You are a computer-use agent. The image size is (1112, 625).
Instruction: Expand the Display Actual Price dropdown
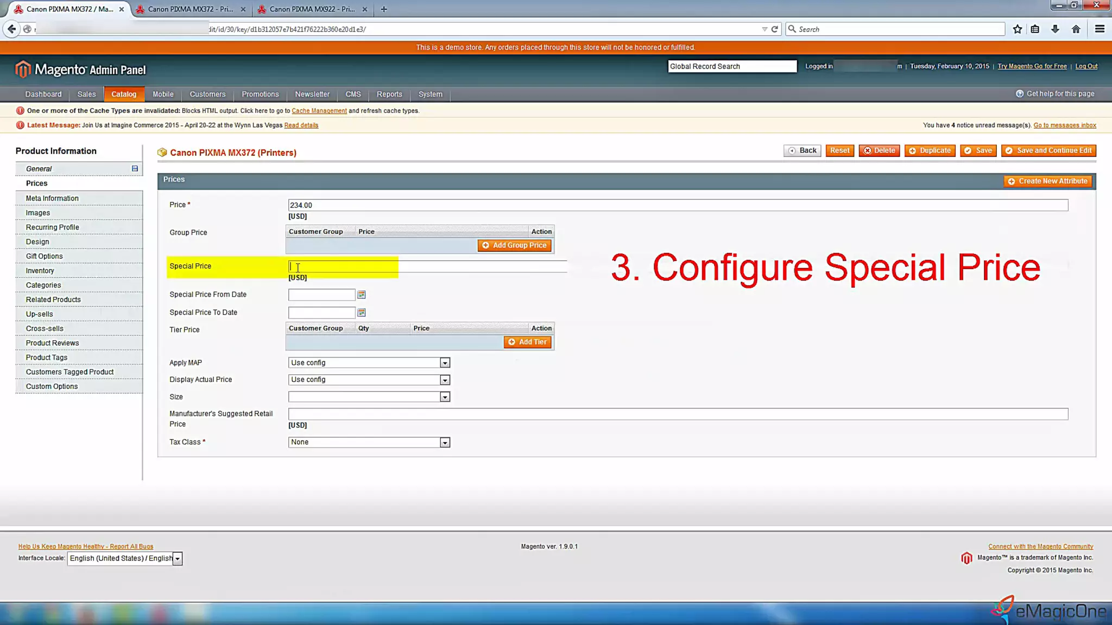445,380
